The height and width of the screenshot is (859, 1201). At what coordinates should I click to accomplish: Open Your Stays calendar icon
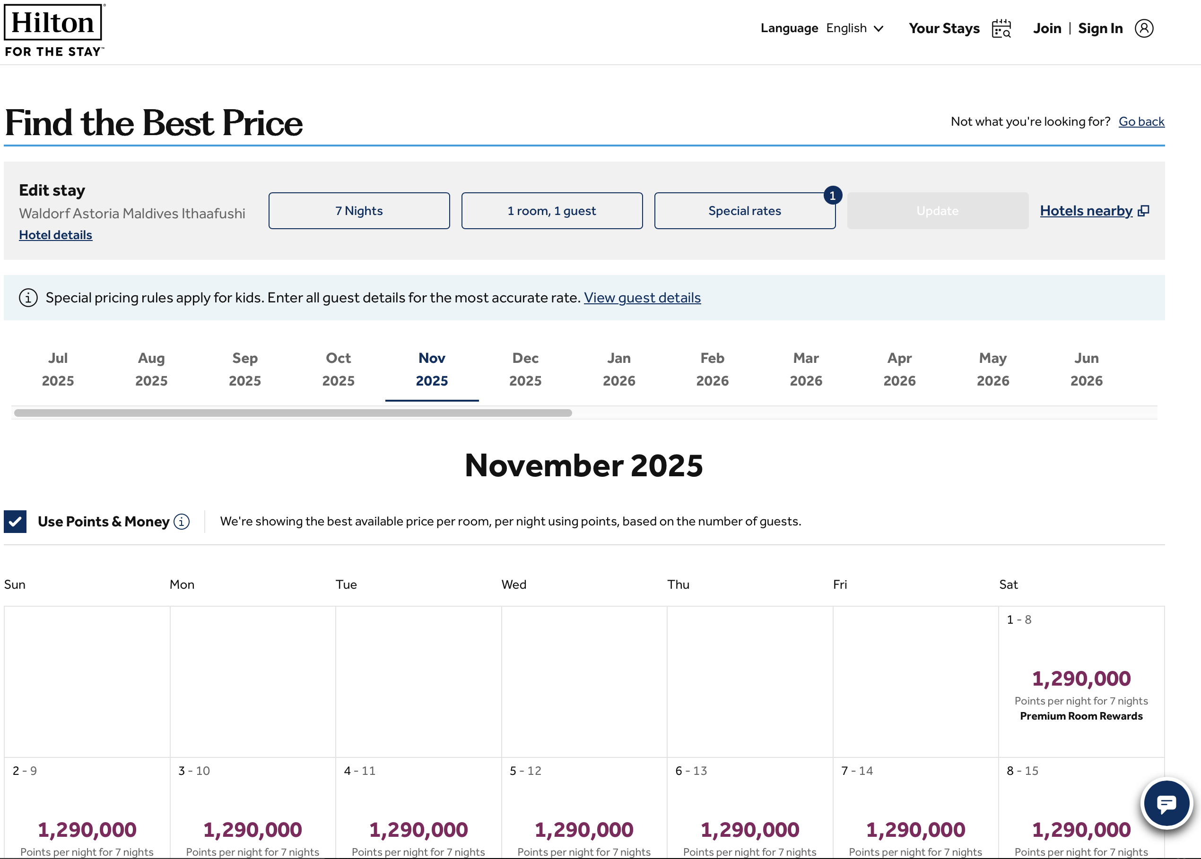pos(1001,28)
